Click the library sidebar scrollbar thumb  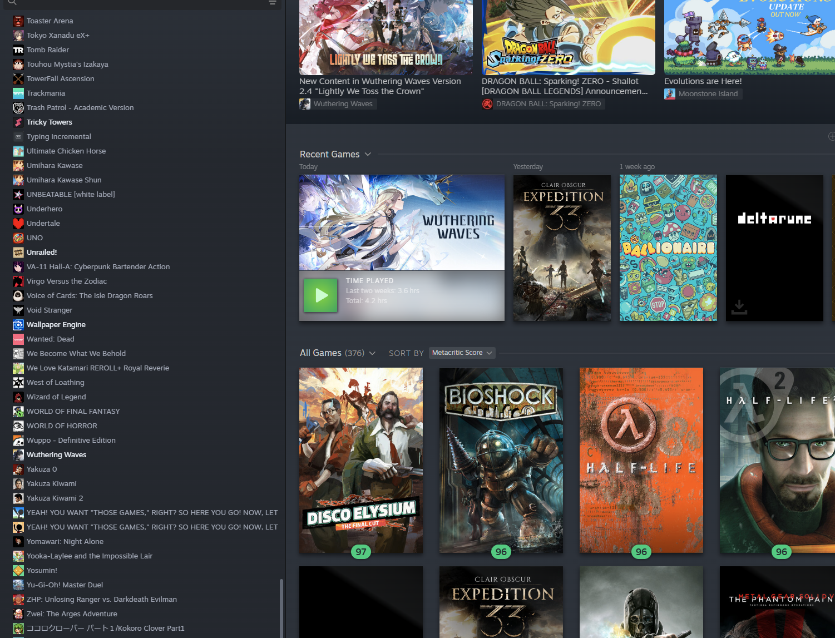click(x=281, y=608)
